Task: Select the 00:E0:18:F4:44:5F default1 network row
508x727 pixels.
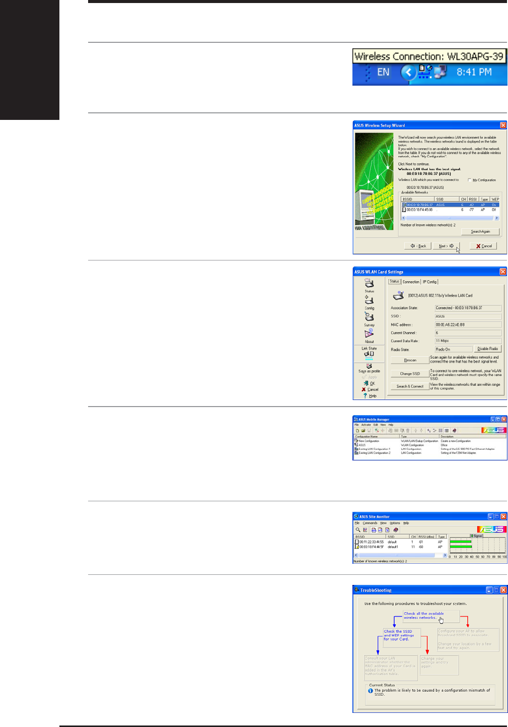Action: pos(400,547)
